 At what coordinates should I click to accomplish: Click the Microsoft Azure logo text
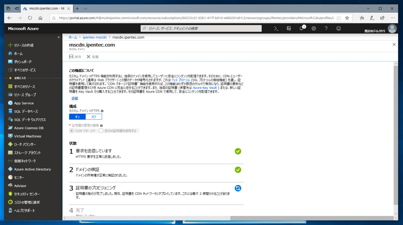[23, 29]
